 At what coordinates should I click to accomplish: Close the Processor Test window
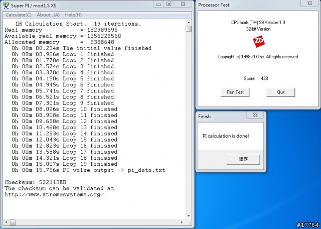[310, 3]
